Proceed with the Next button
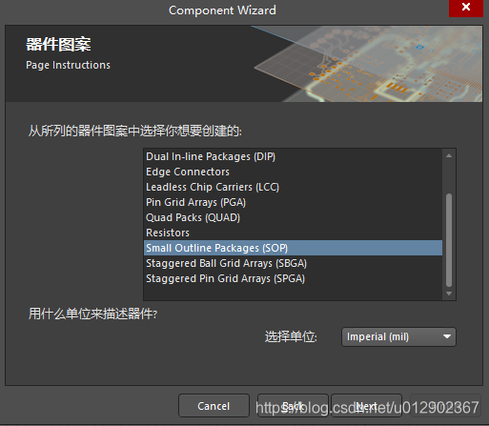 click(x=366, y=406)
